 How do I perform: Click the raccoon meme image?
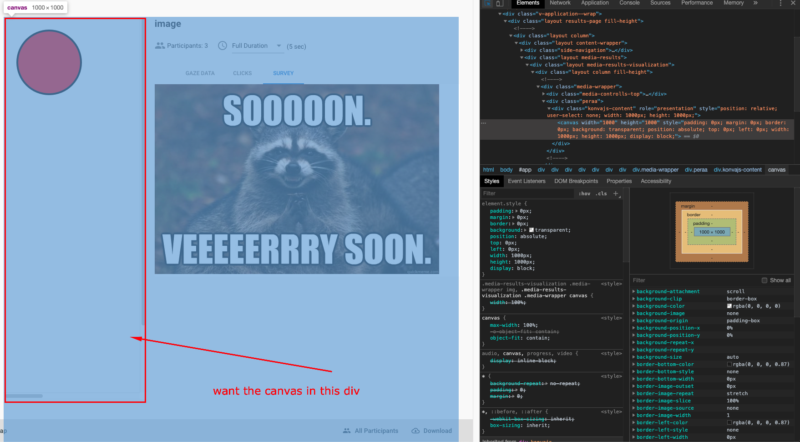tap(297, 179)
